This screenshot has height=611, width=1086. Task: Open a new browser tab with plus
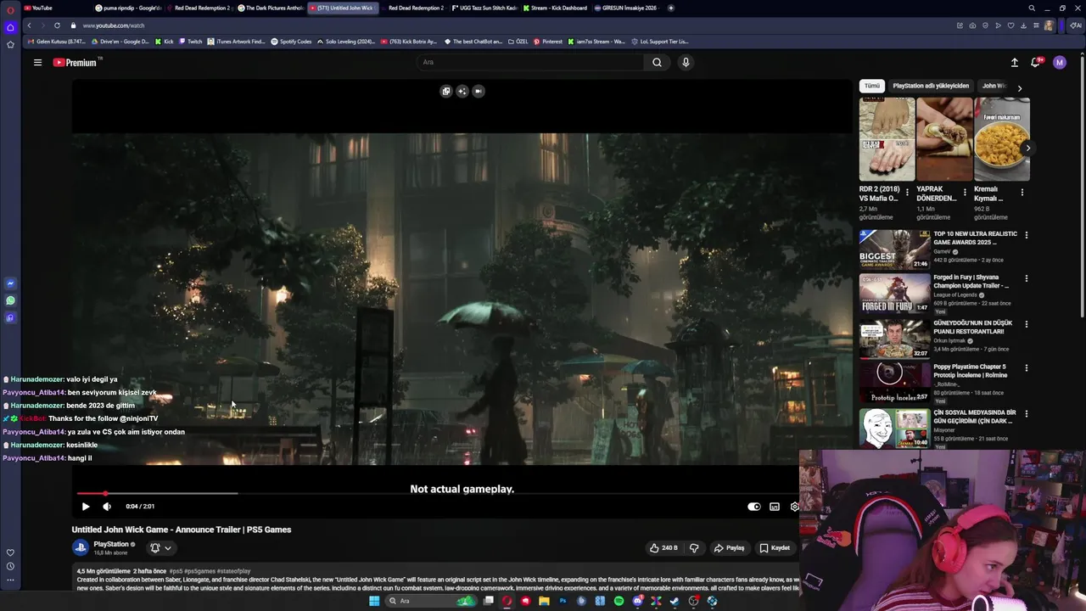click(x=671, y=8)
